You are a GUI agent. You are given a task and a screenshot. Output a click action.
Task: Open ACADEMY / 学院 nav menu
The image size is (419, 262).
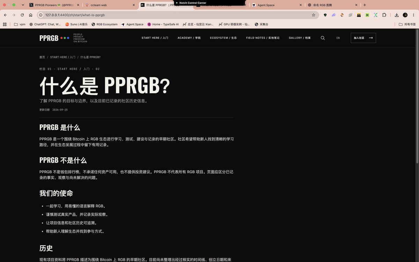tap(189, 38)
